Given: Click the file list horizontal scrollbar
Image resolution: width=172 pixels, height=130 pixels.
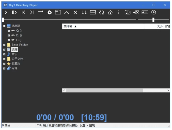Looking at the screenshot, I should 104,90.
